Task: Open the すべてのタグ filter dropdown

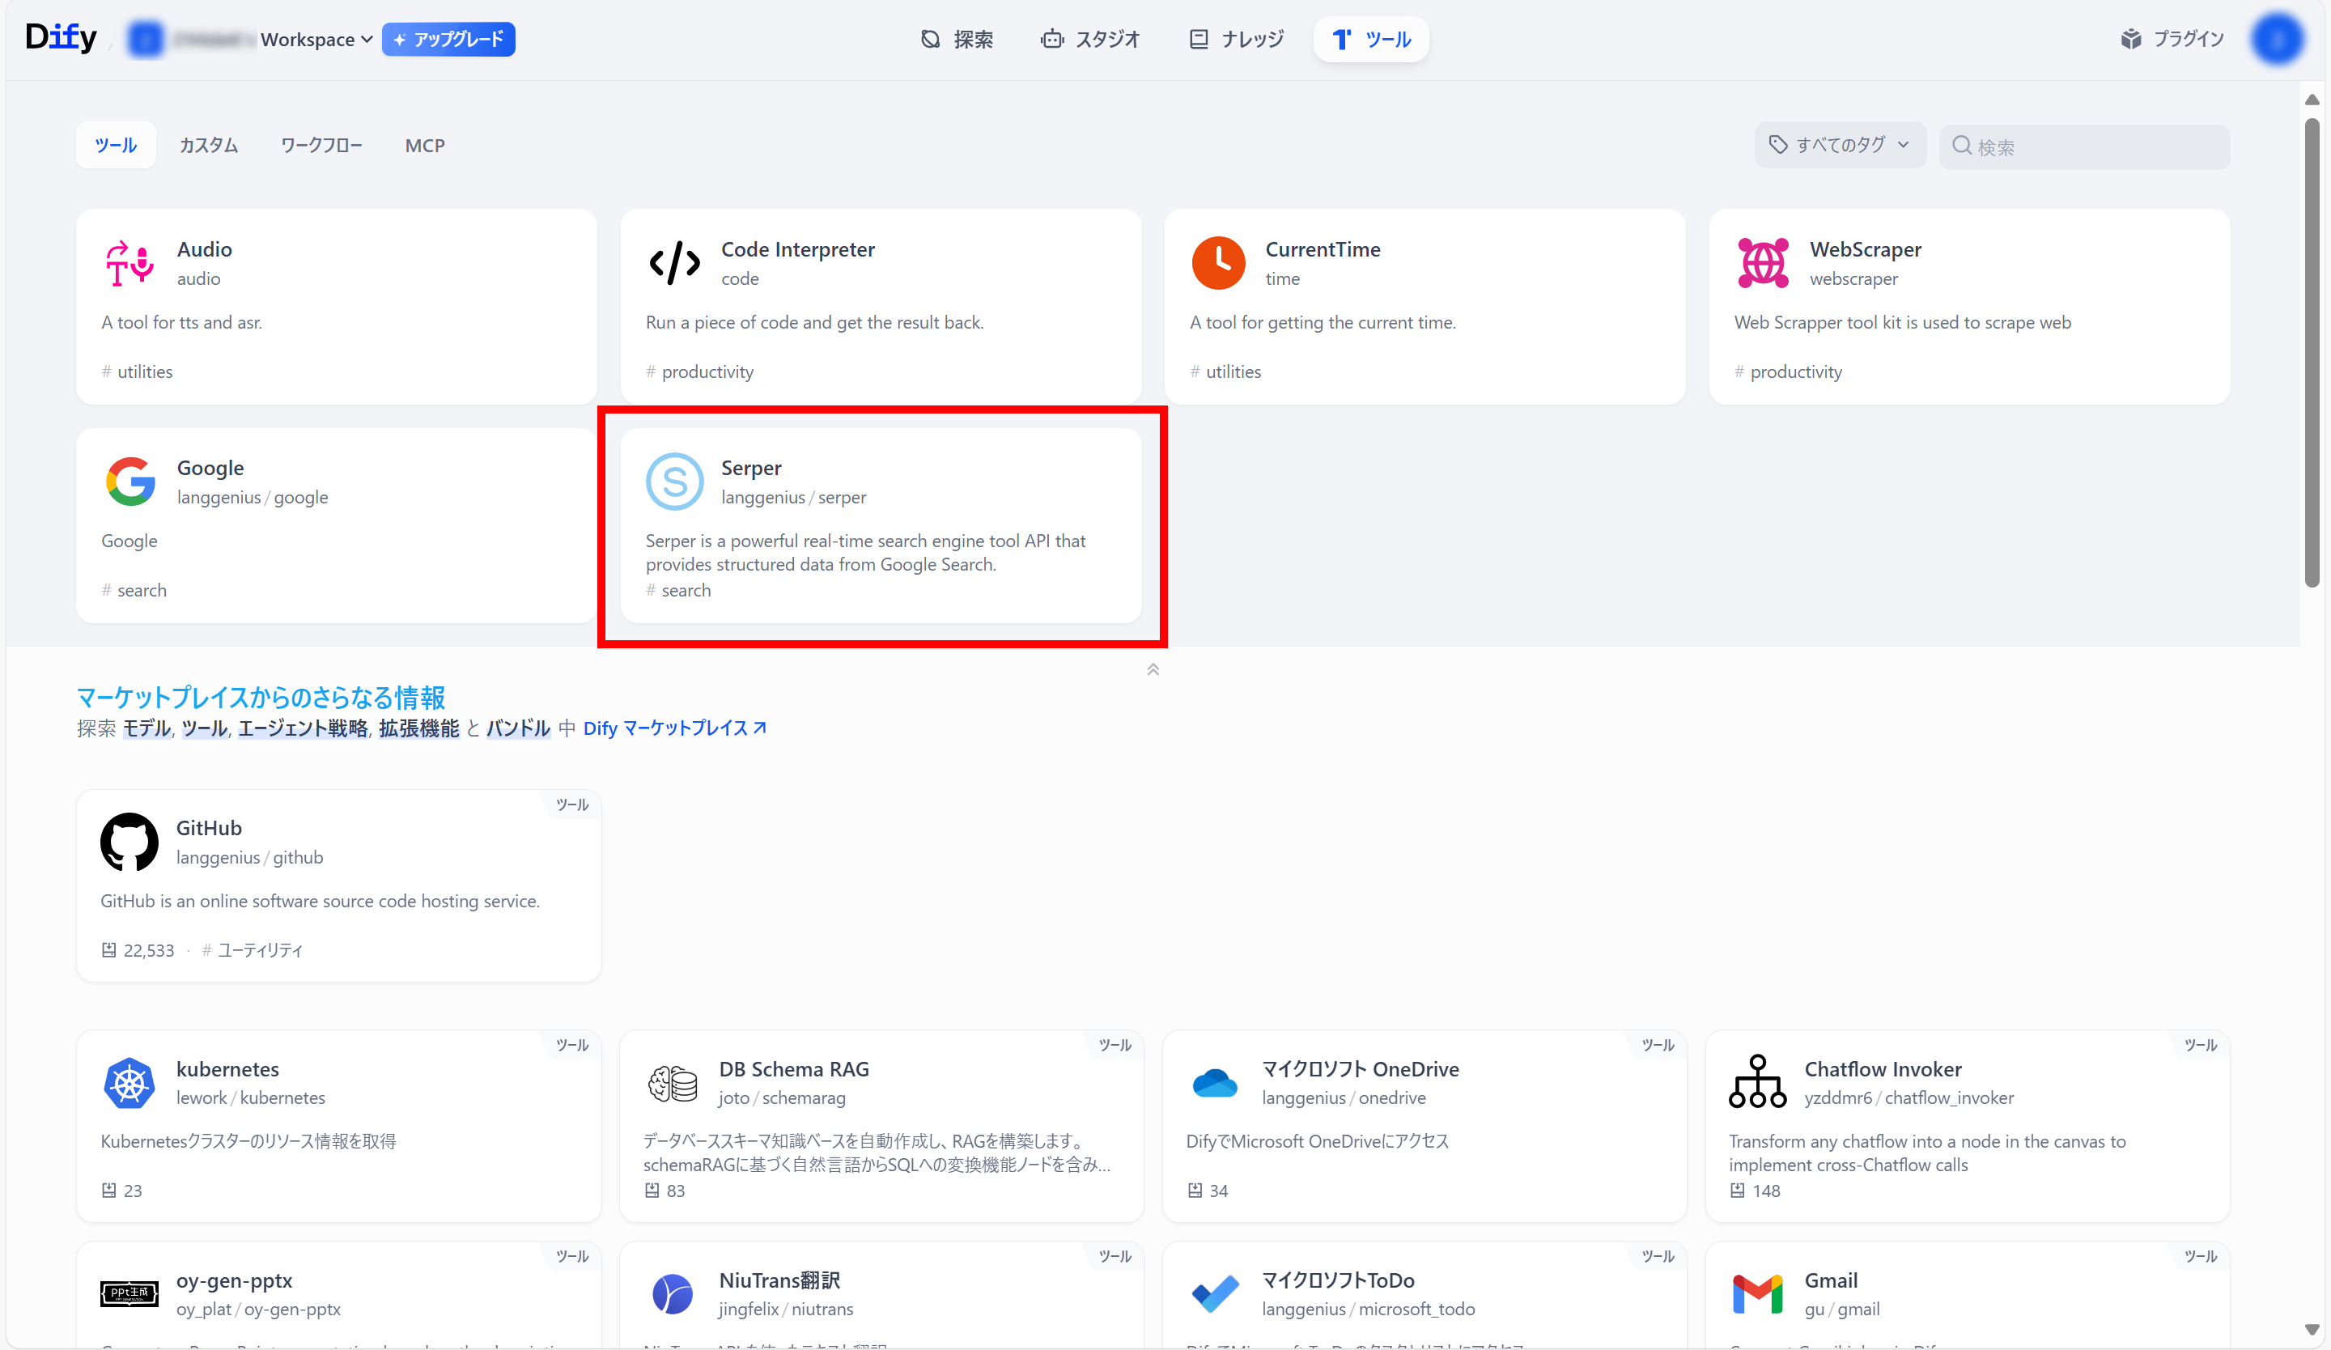Action: tap(1839, 145)
